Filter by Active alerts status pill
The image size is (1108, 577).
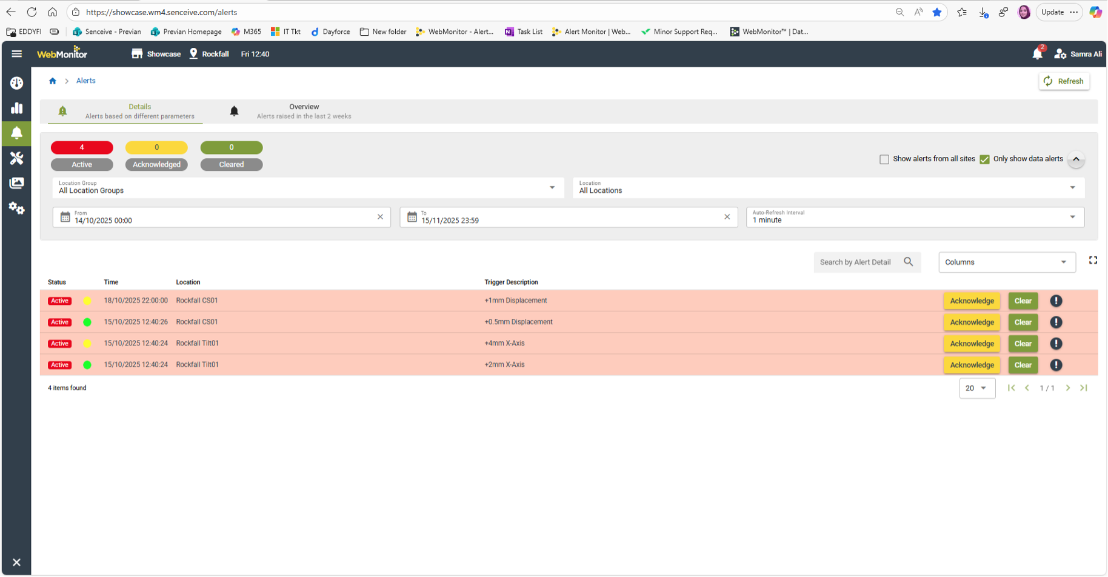[x=82, y=164]
